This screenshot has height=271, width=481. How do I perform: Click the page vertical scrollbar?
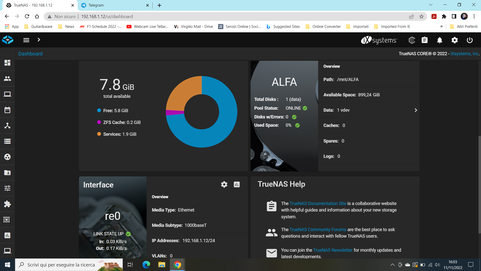pos(479,184)
